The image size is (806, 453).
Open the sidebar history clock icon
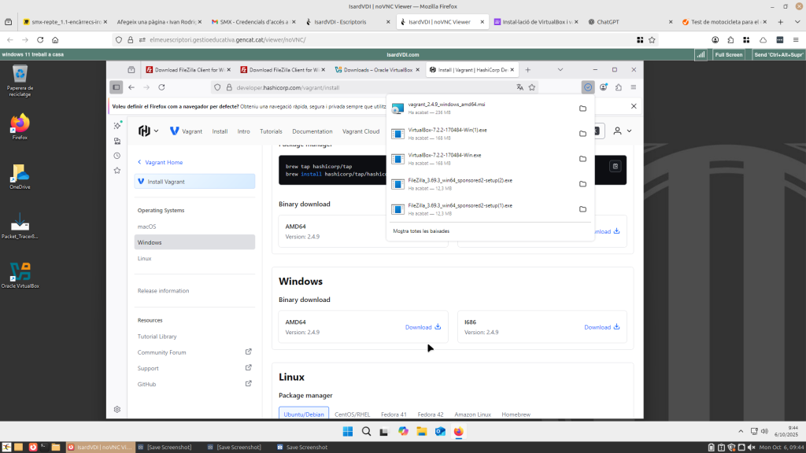click(117, 156)
